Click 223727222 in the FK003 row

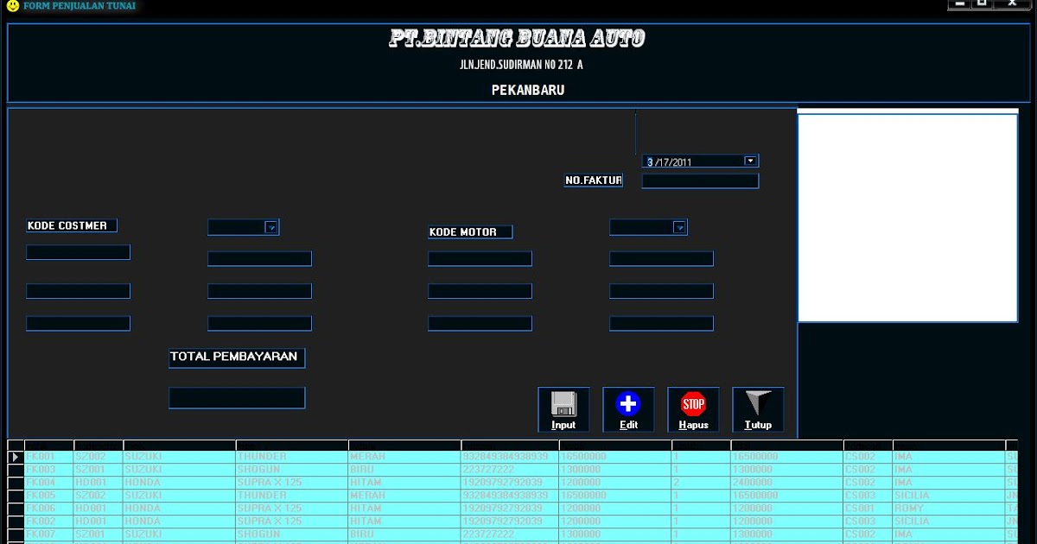pyautogui.click(x=510, y=469)
